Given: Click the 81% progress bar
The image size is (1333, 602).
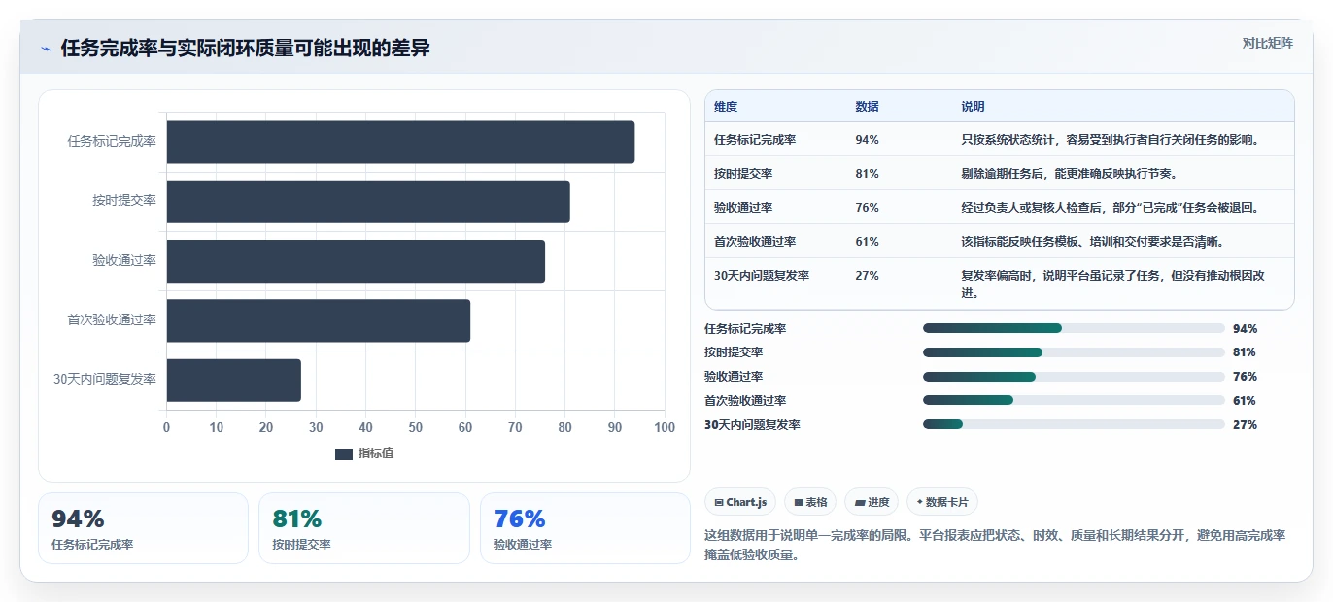Looking at the screenshot, I should pos(1074,352).
